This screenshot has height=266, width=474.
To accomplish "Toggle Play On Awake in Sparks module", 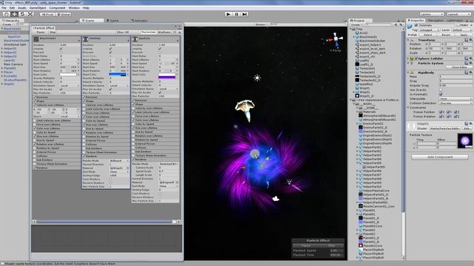I will coord(160,92).
